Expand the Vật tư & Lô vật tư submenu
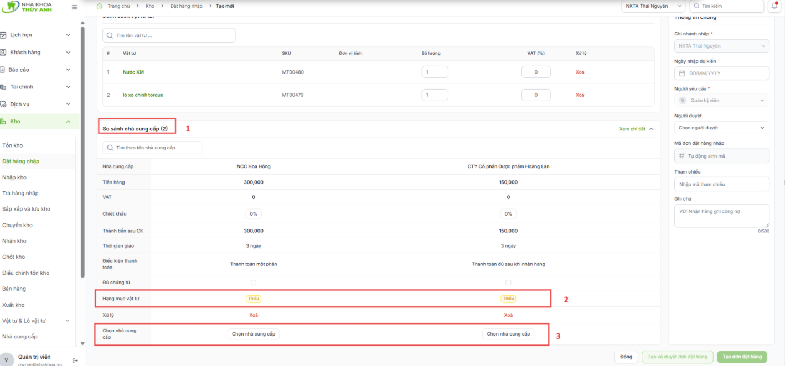 68,321
